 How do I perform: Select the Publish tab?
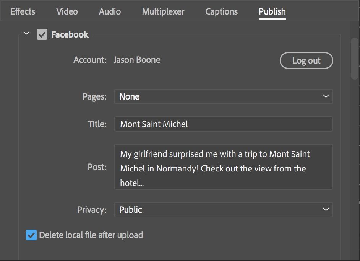[x=272, y=11]
